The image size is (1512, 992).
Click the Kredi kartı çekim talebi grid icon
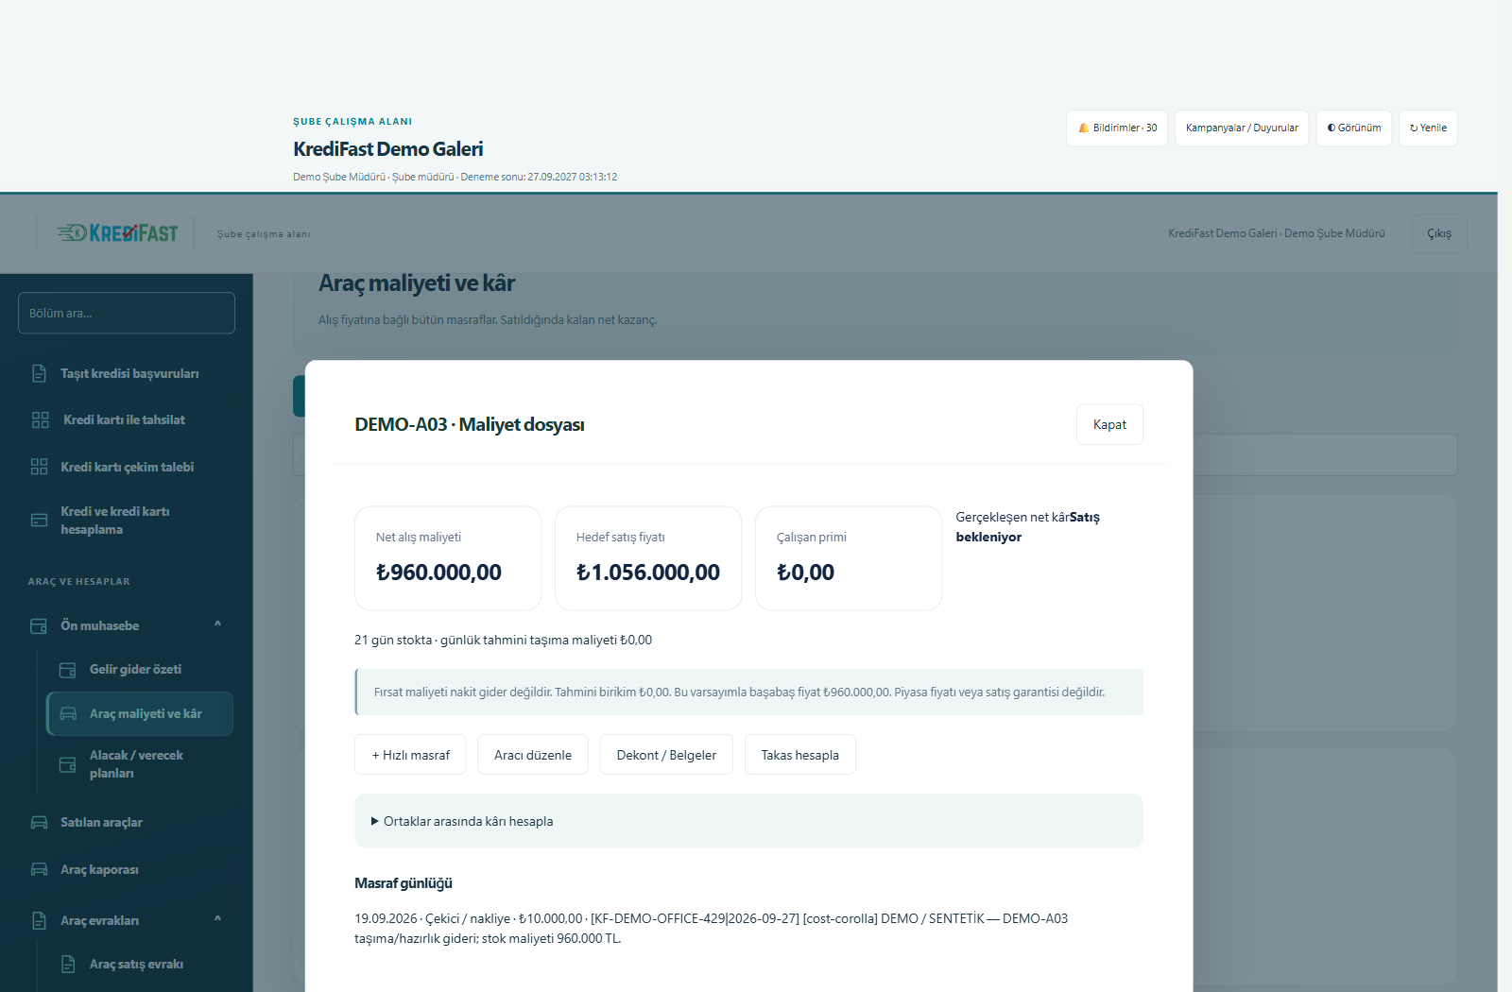pos(39,467)
